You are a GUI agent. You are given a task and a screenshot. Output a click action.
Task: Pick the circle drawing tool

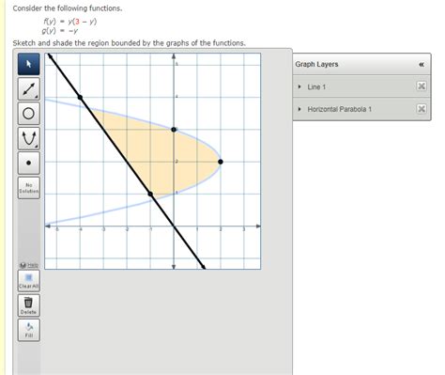click(28, 114)
